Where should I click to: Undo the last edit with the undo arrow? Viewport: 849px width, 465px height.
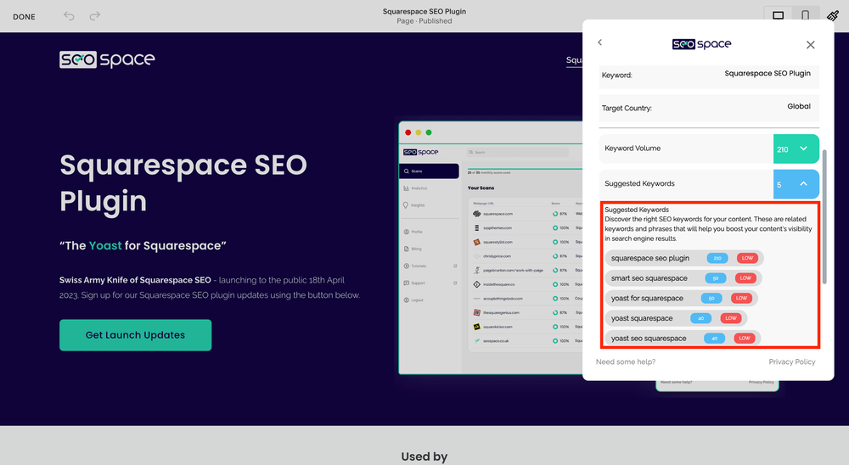pos(69,16)
